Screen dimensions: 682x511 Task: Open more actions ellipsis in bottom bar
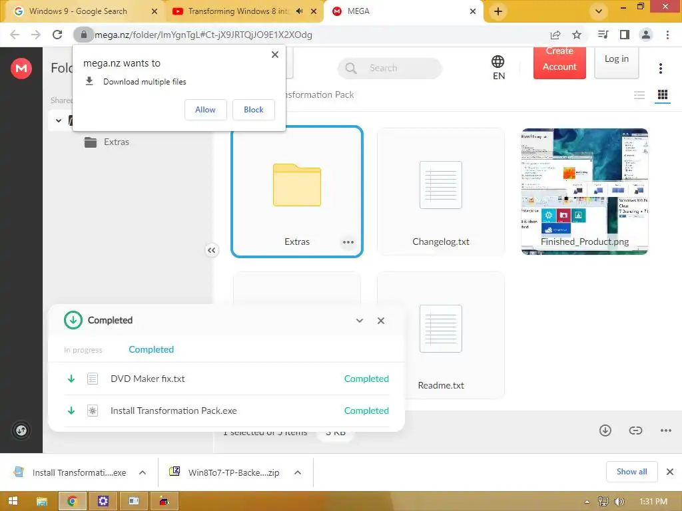tap(666, 430)
